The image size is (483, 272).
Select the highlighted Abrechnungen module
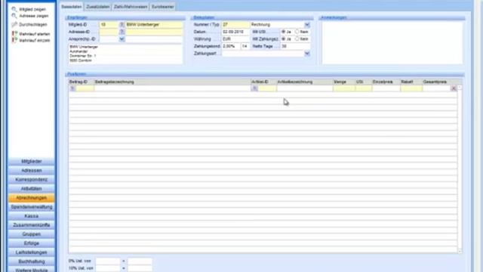coord(32,198)
